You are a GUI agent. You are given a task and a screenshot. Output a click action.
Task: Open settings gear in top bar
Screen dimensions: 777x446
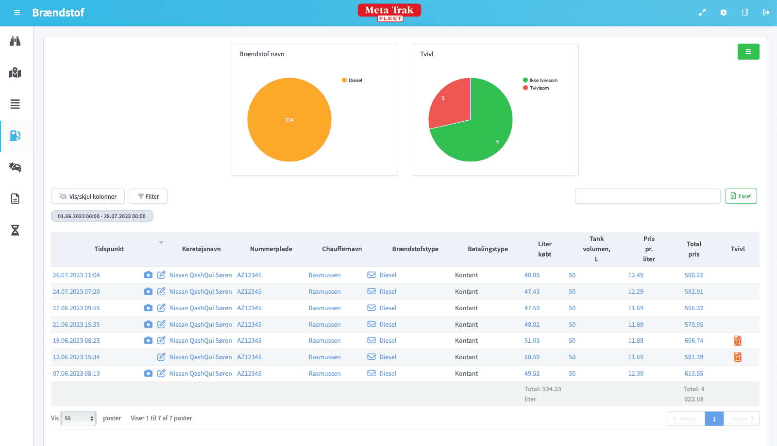tap(724, 13)
